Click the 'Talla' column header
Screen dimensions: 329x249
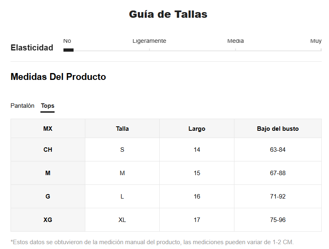point(122,129)
